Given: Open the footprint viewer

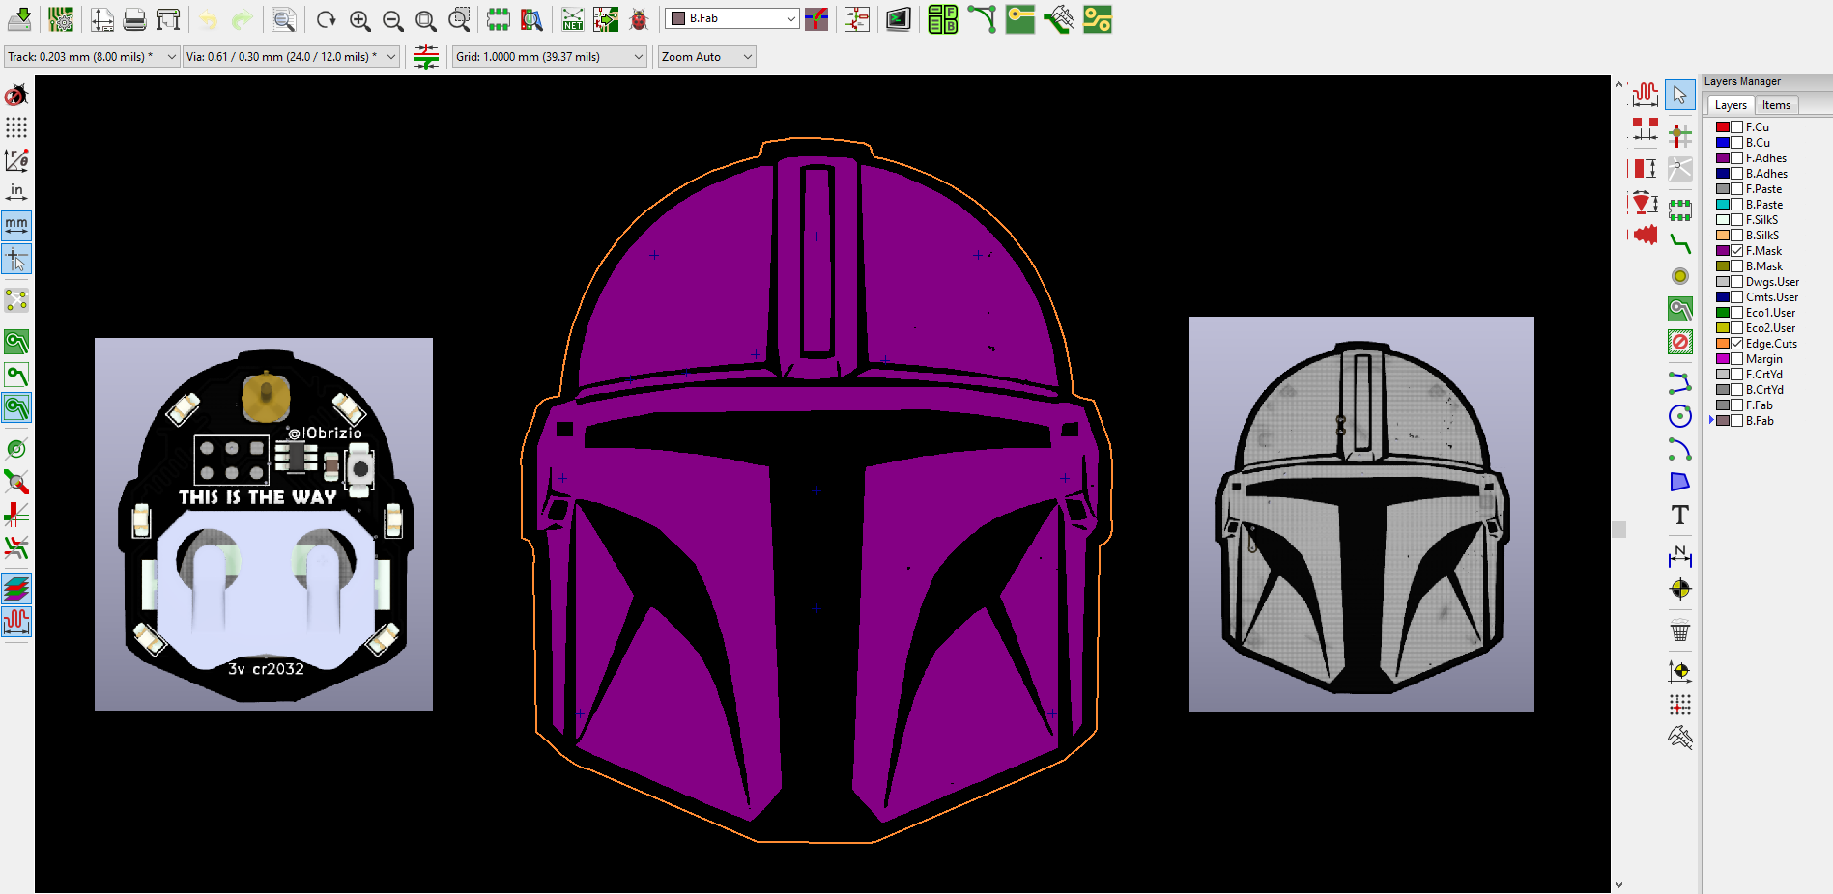Looking at the screenshot, I should click(531, 18).
